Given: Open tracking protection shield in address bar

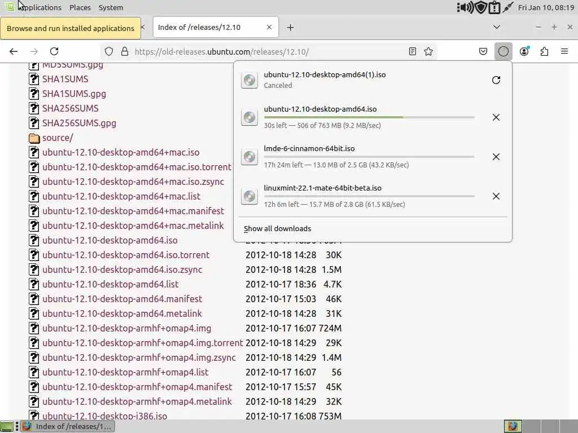Looking at the screenshot, I should (109, 51).
